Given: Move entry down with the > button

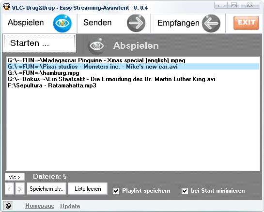Looking at the screenshot, I should point(20,189).
